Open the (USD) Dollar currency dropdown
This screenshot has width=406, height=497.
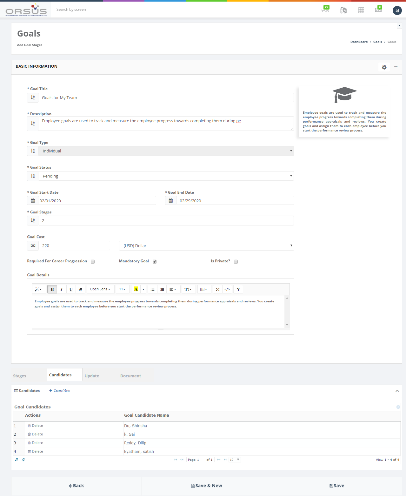206,246
